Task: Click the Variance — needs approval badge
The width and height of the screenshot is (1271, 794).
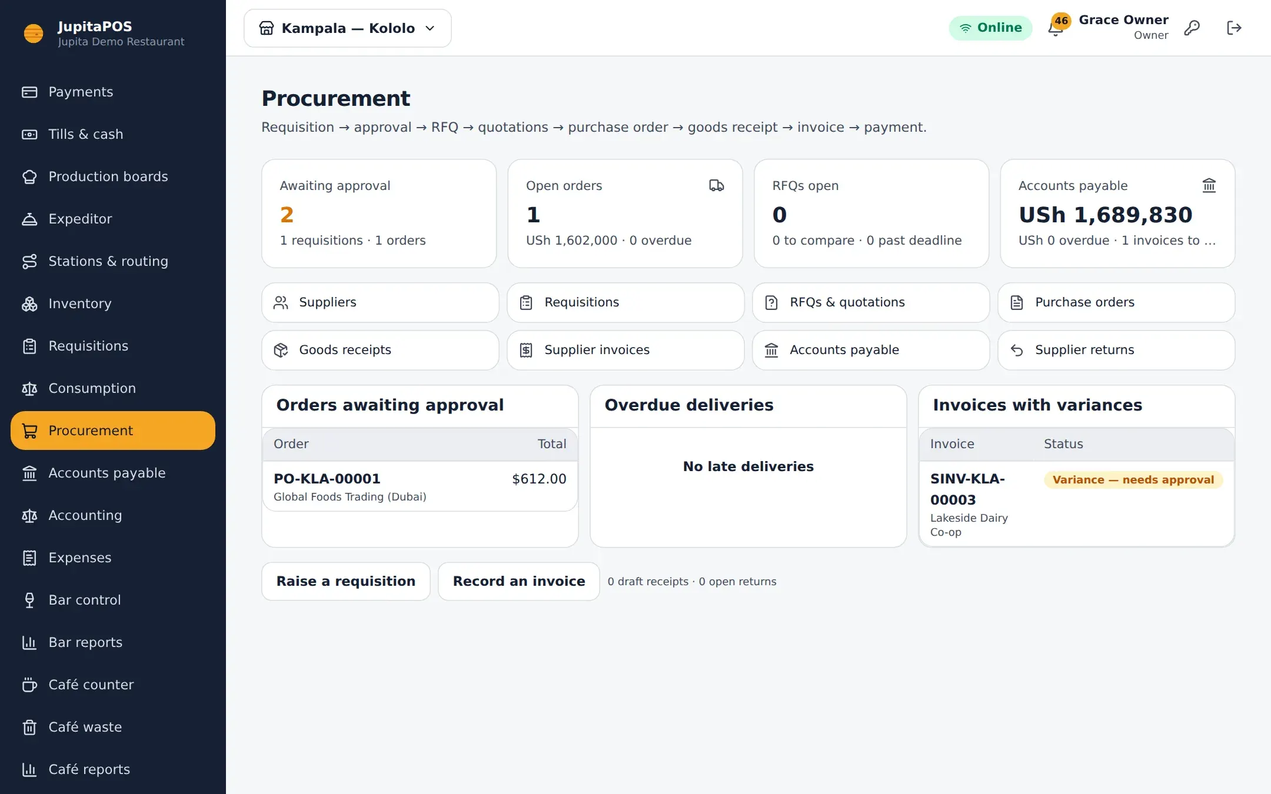Action: [1133, 480]
